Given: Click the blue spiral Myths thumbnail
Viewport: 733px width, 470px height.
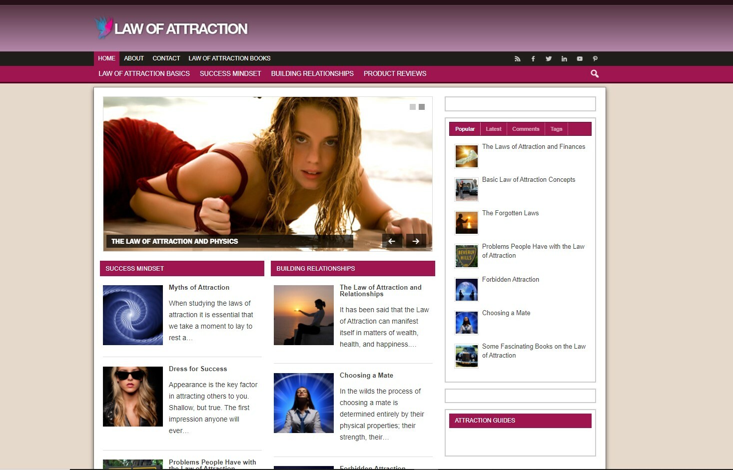Looking at the screenshot, I should click(x=133, y=315).
